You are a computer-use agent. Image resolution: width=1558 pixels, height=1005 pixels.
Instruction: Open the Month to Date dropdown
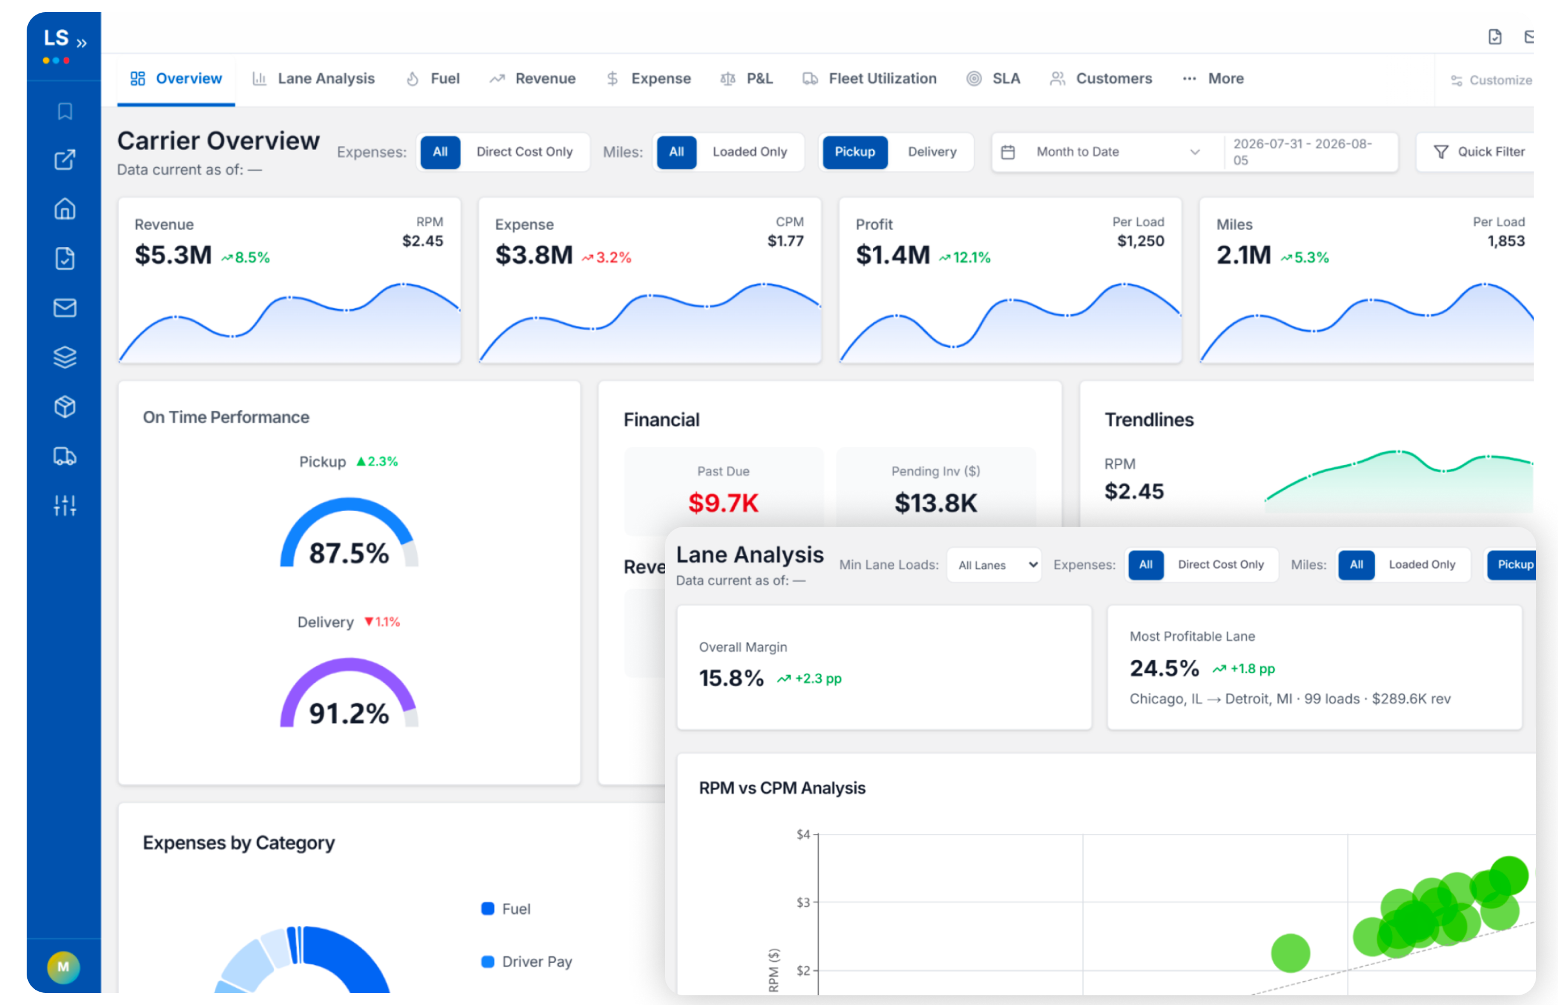tap(1107, 152)
